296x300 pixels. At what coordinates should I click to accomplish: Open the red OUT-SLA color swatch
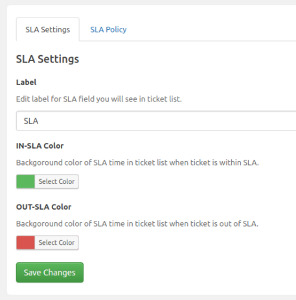[x=25, y=242]
